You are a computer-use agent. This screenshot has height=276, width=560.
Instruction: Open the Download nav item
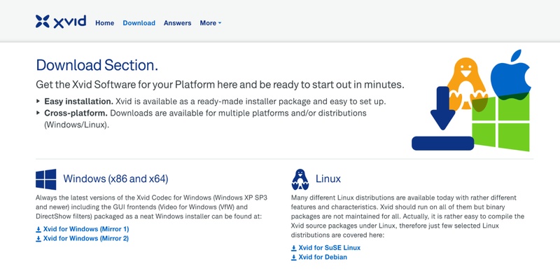139,23
